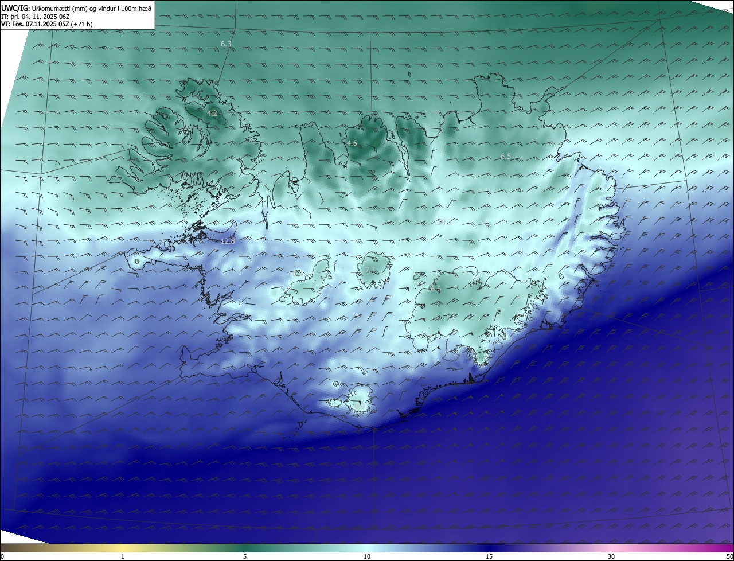Select the initial time line "IT: þri. 04. 11. 2025 06Z"
Viewport: 734px width, 561px height.
(x=35, y=17)
